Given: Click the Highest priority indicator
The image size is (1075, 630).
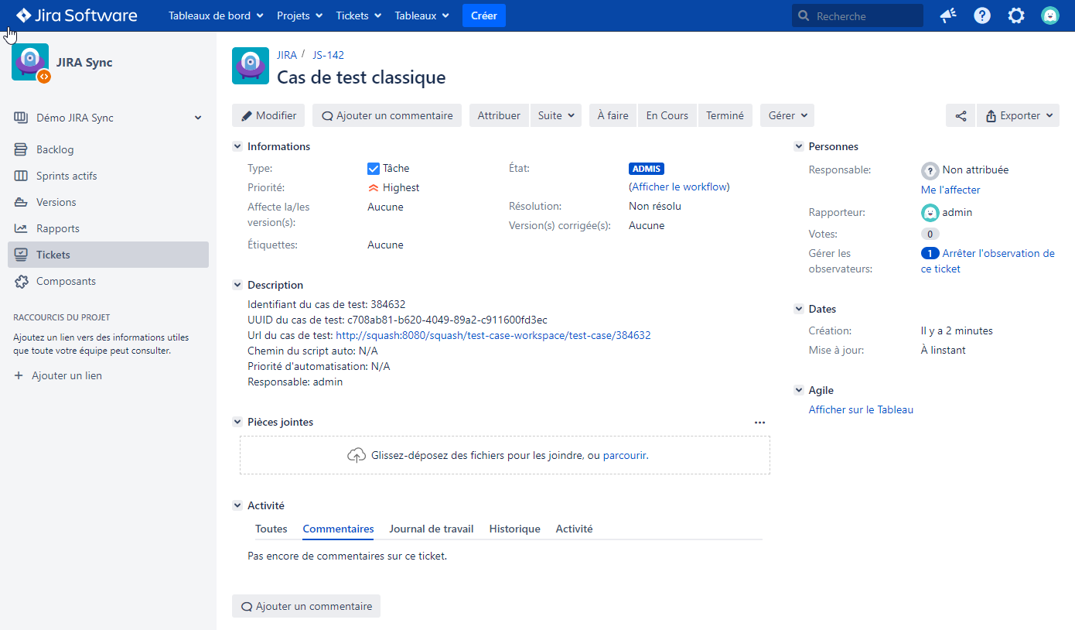Looking at the screenshot, I should [x=374, y=187].
